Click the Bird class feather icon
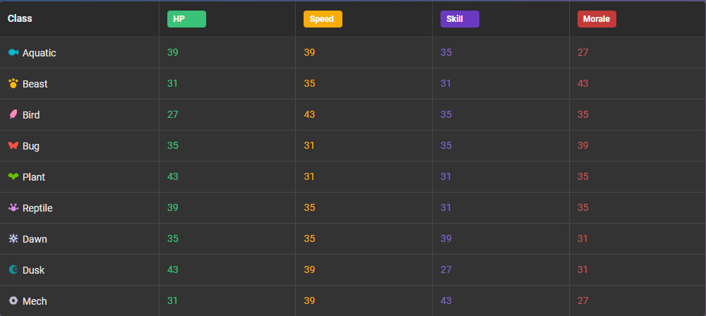The image size is (706, 316). click(13, 115)
